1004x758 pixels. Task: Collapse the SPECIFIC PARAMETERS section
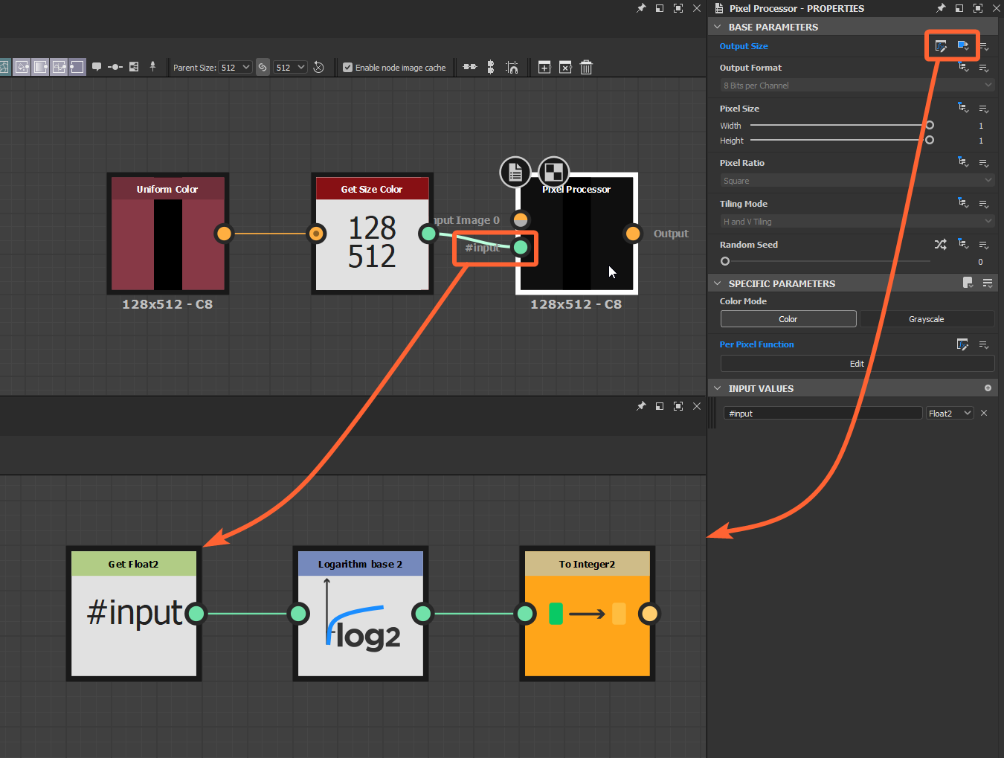click(x=718, y=283)
